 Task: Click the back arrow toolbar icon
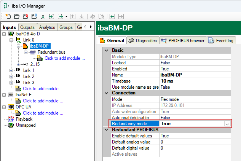tap(112, 16)
